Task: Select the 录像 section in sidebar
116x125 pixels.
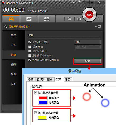Action: [x=13, y=55]
